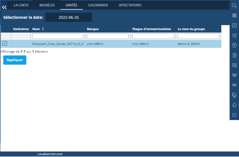Switch language with the FR button
This screenshot has height=157, width=239.
tap(234, 85)
